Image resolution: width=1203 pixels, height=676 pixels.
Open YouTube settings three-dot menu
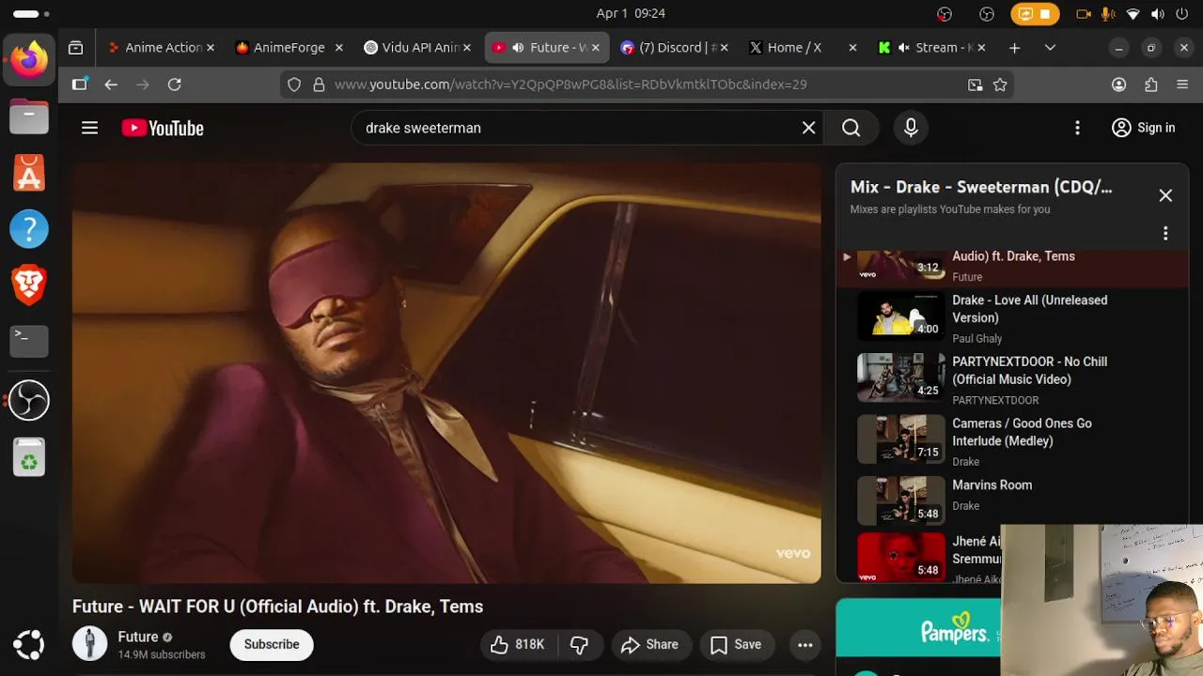tap(1077, 128)
